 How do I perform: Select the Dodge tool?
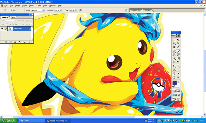[x=178, y=62]
